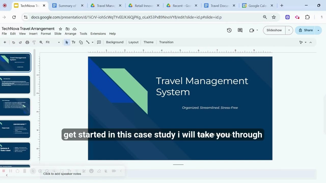Print the presentation
The image size is (326, 183).
tap(27, 42)
